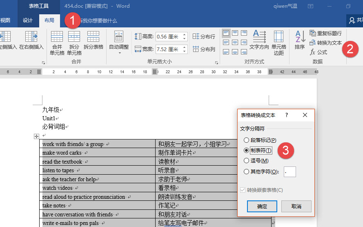Increase row height with spinner up arrow

(185, 35)
